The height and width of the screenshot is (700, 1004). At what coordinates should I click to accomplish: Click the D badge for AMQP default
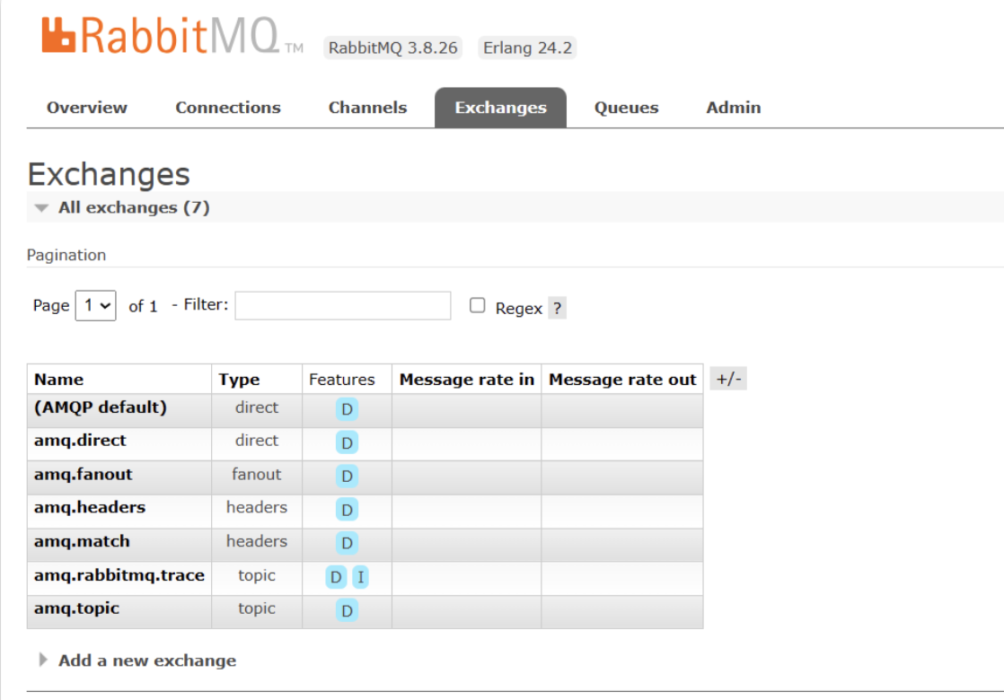(x=347, y=409)
